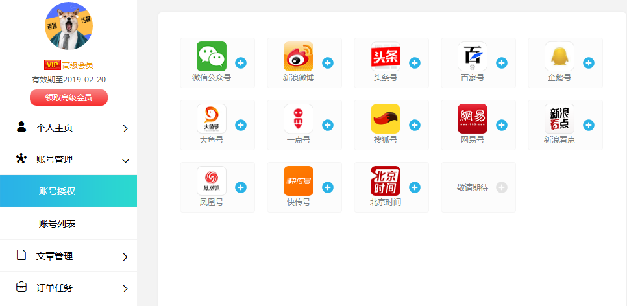
Task: Add a 新浪看点 account with plus button
Action: tap(589, 125)
